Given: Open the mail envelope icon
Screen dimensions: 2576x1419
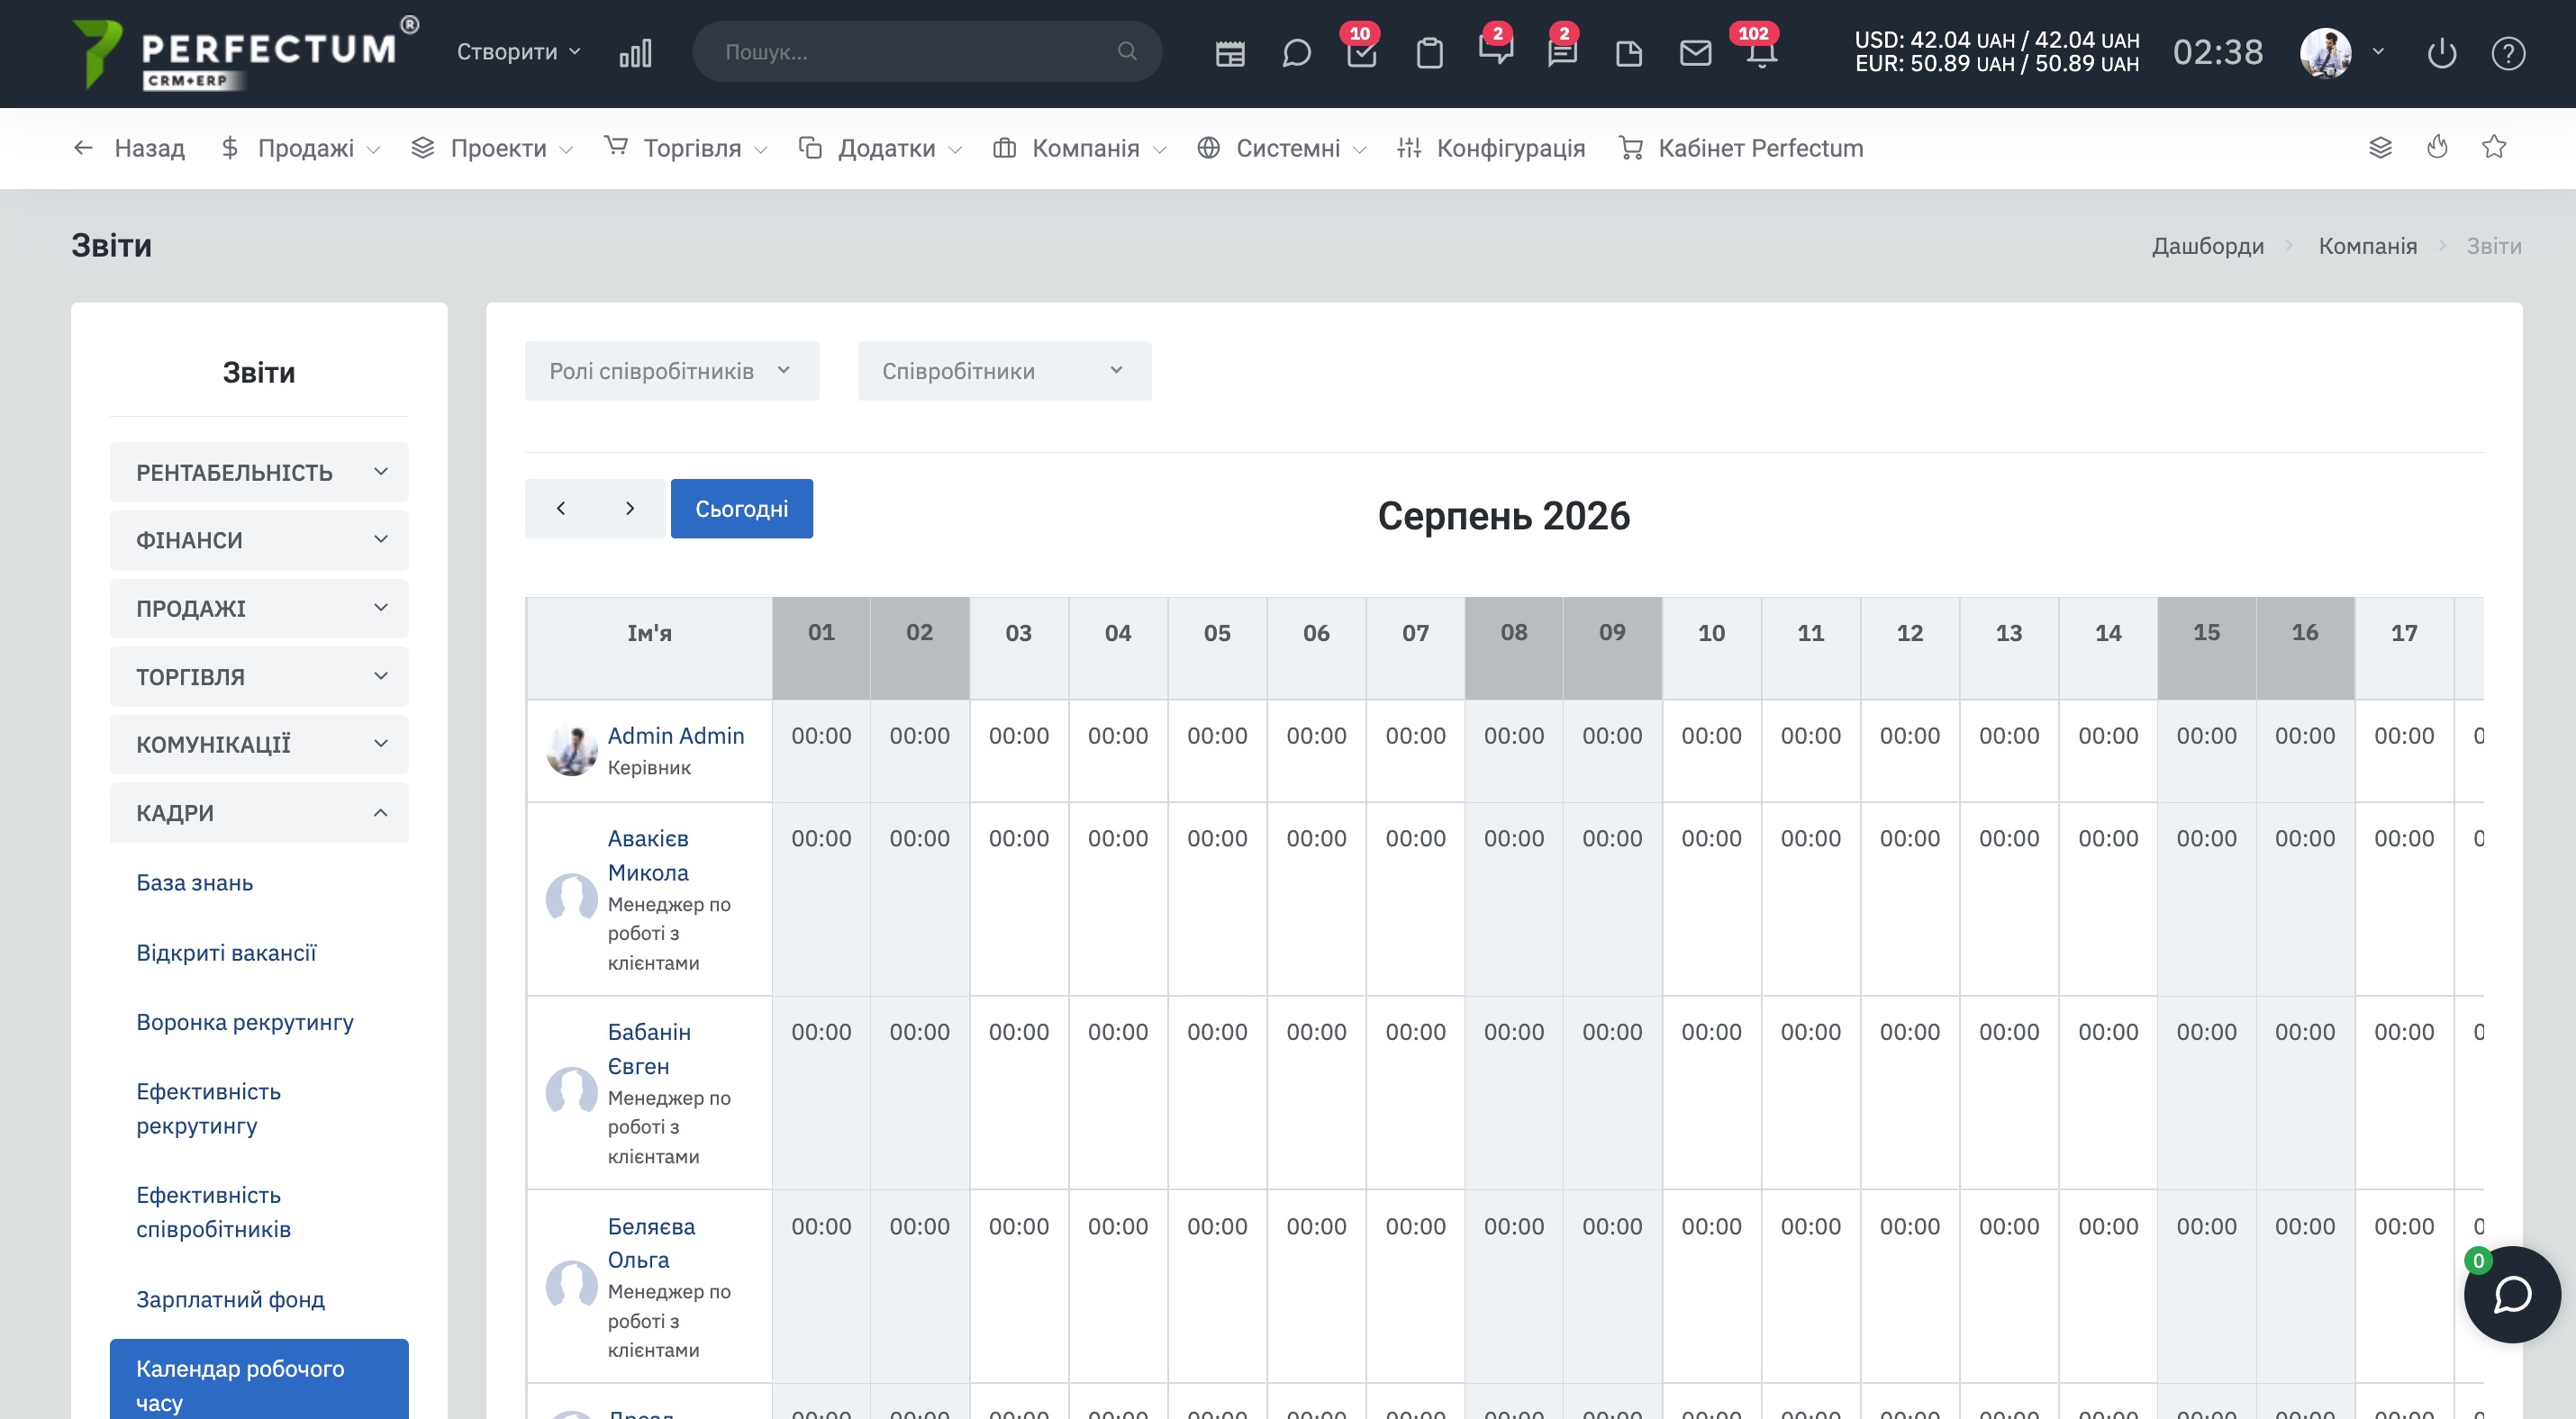Looking at the screenshot, I should [1695, 53].
